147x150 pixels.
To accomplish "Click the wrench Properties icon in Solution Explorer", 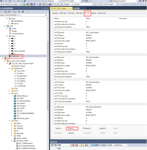I will tap(23, 12).
